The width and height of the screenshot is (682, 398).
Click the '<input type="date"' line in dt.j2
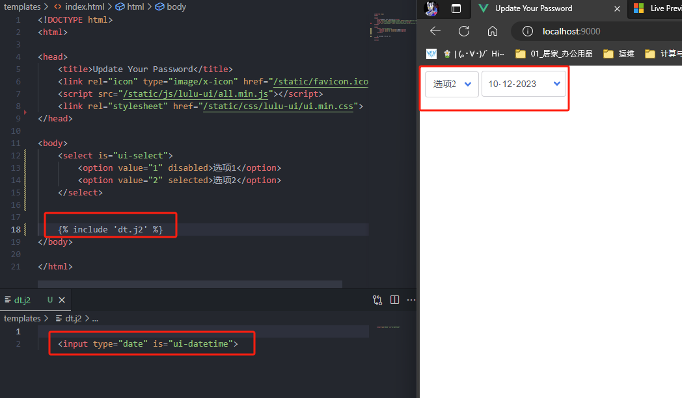click(x=148, y=343)
